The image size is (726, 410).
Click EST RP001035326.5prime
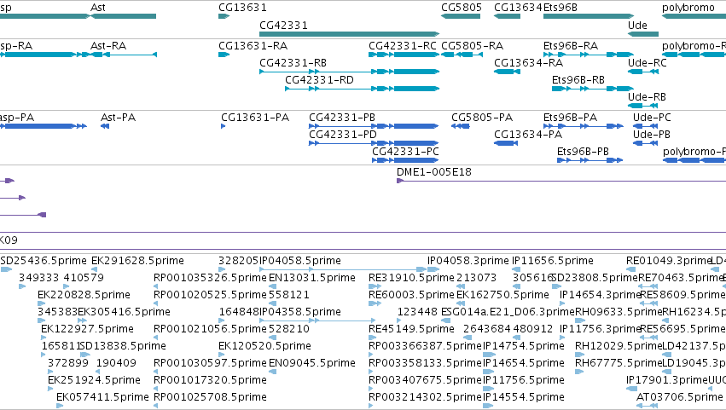click(210, 278)
